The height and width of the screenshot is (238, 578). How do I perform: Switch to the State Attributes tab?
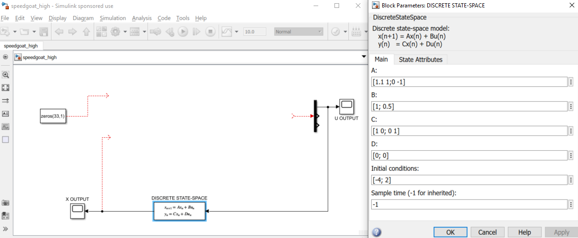coord(420,59)
